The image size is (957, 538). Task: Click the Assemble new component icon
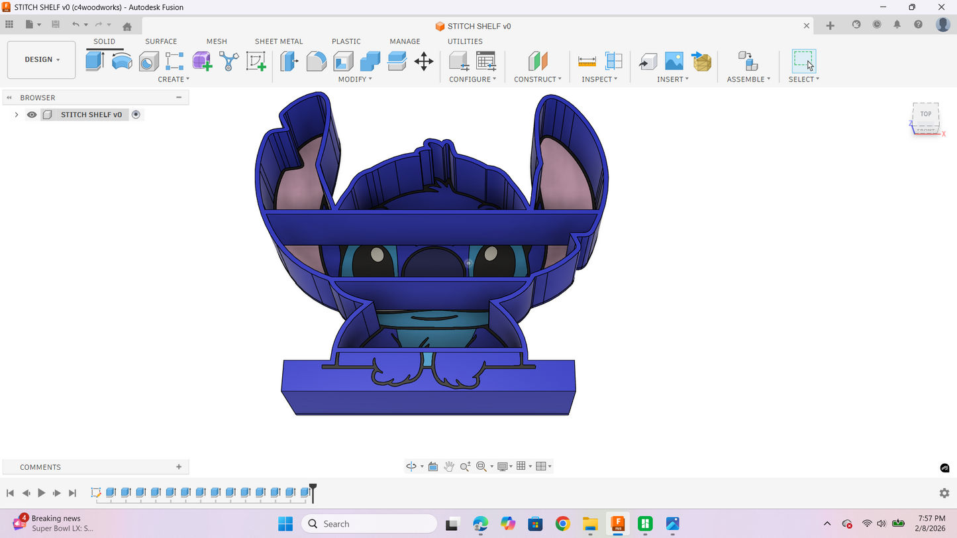(x=748, y=61)
